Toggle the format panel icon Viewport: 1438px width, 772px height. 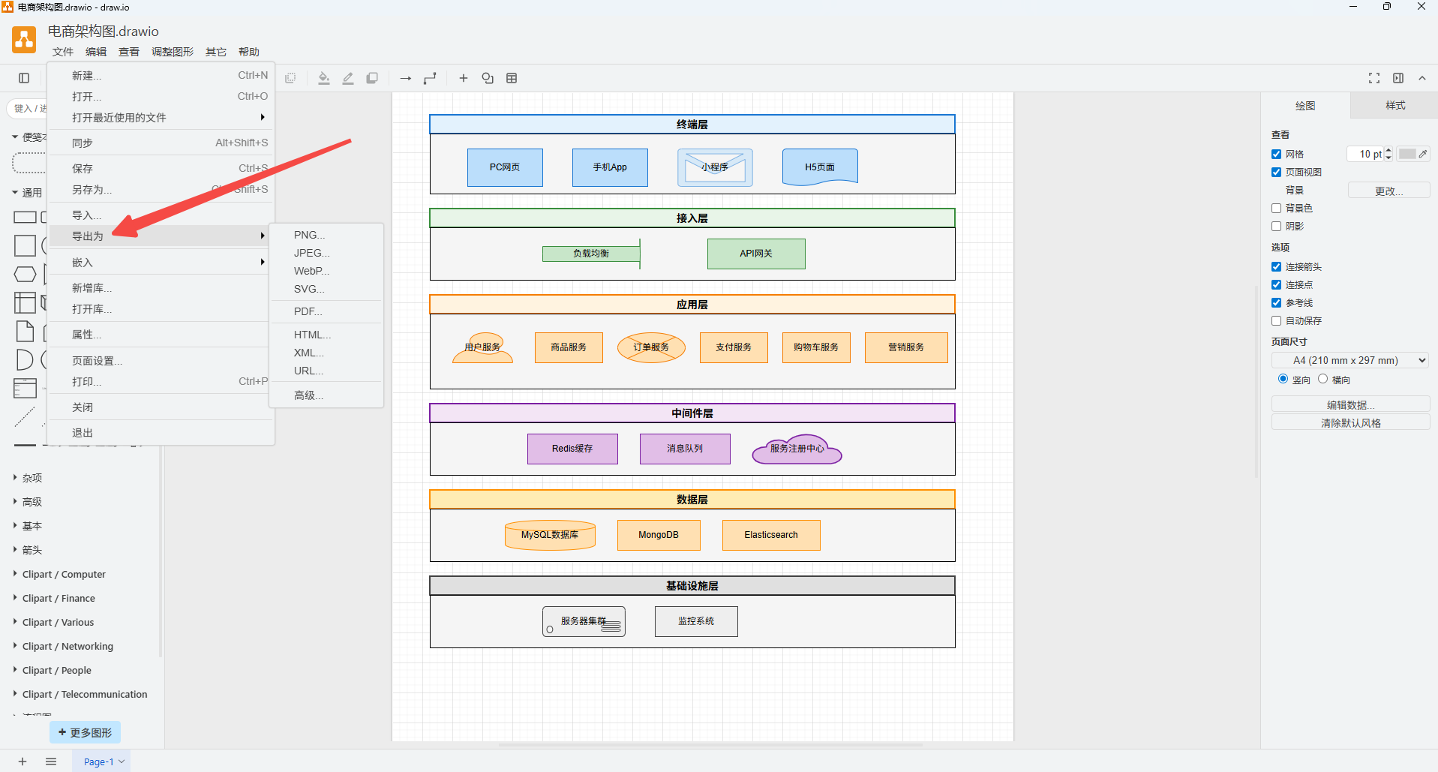click(x=1398, y=78)
